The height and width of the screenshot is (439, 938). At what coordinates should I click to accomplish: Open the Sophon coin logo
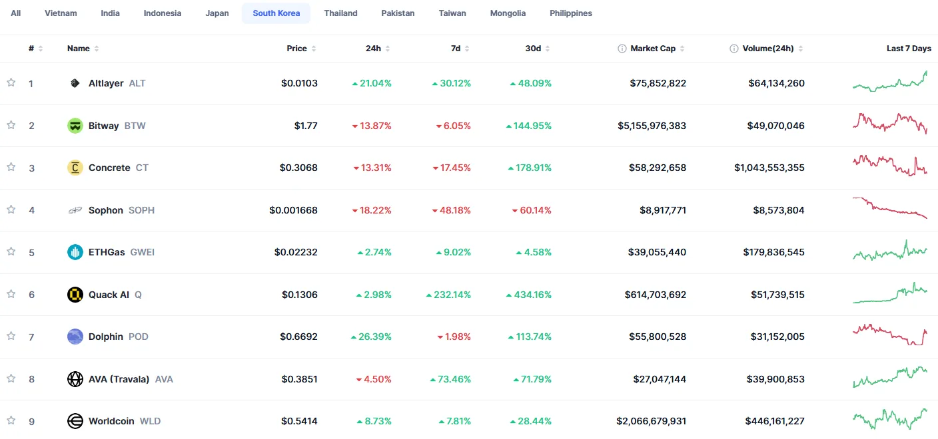[x=75, y=210]
